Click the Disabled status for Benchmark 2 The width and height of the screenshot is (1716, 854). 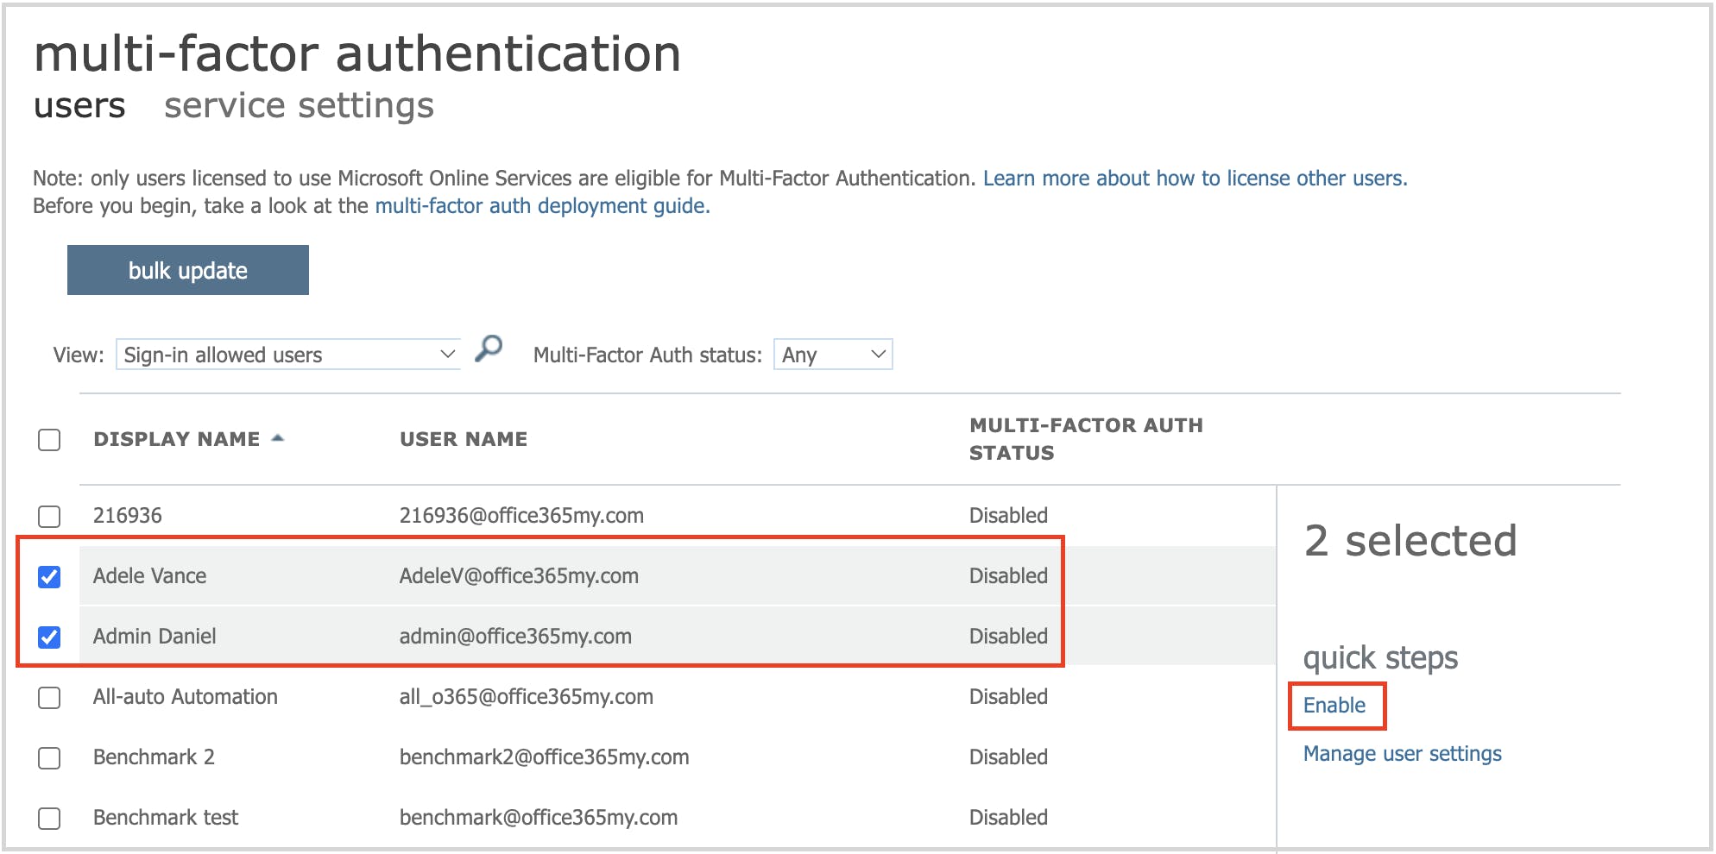click(1008, 757)
